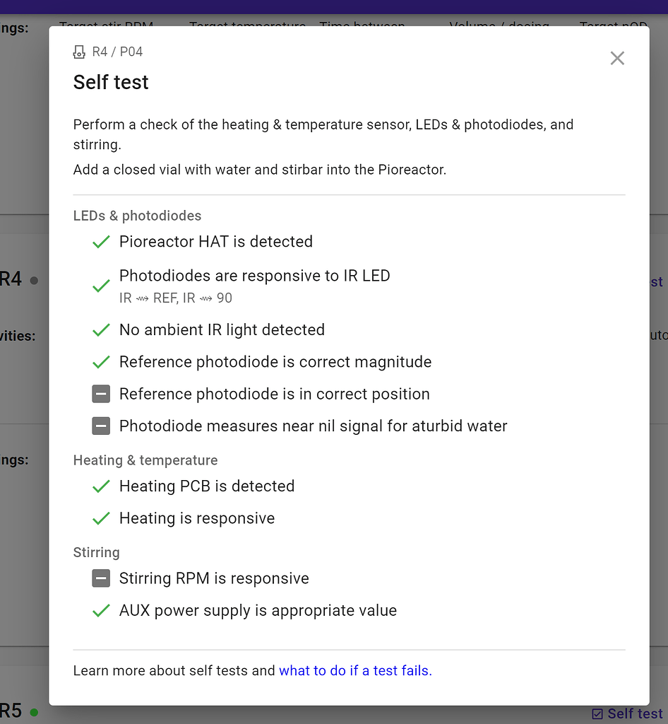Click the Pioreactor vial icon beside R4 / P04

pos(78,52)
